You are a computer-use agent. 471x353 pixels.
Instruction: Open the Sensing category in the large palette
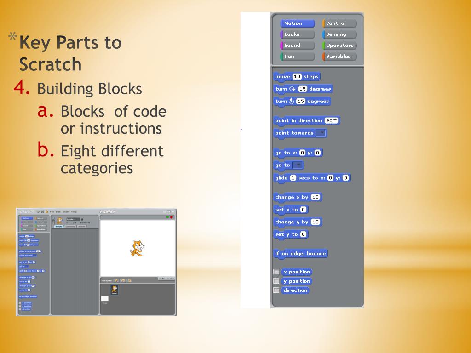339,34
